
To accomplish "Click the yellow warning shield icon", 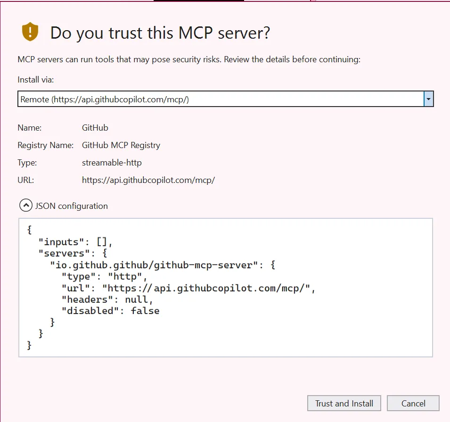I will coord(30,32).
